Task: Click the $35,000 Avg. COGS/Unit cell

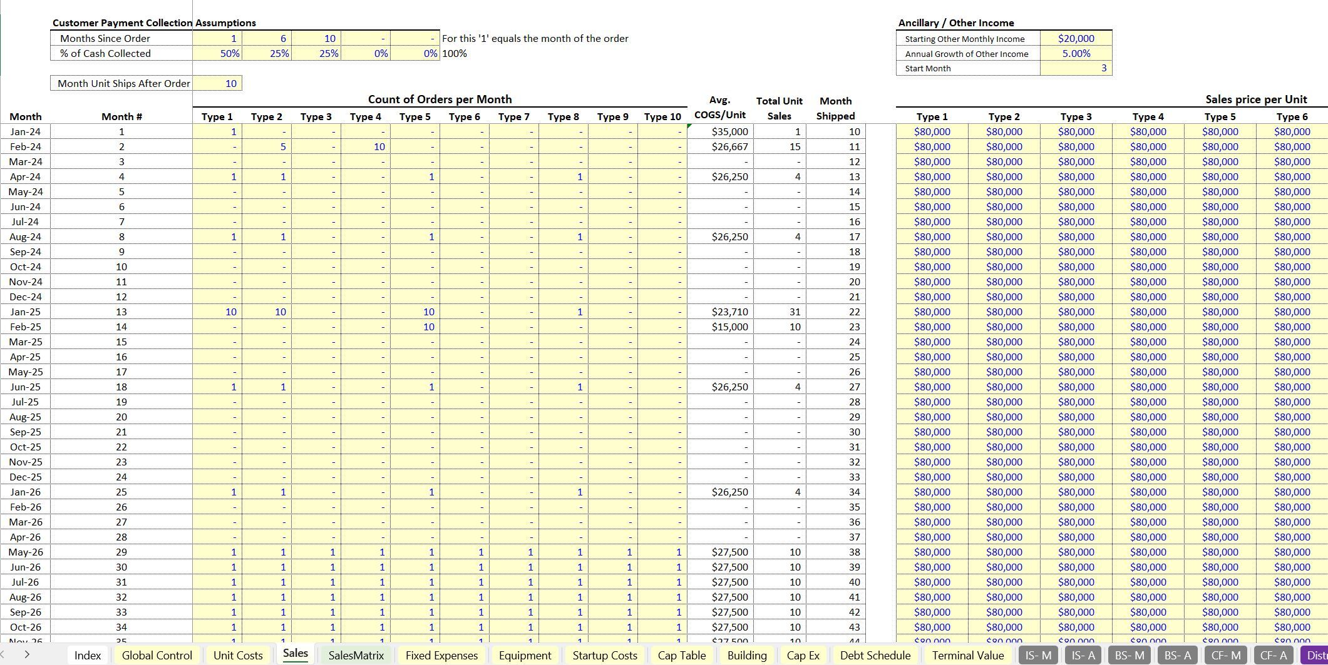Action: (720, 131)
